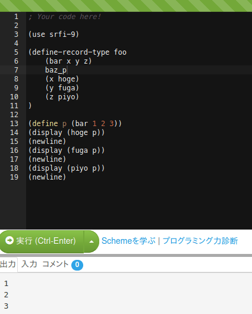
Task: Click the green Run (Ctrl-Enter) button
Action: click(42, 241)
